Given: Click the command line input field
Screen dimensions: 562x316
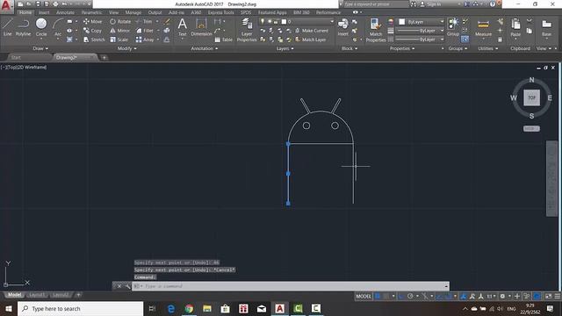Looking at the screenshot, I should pos(291,286).
